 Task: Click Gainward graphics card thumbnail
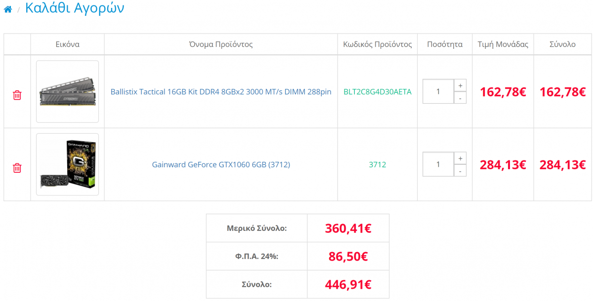point(68,164)
